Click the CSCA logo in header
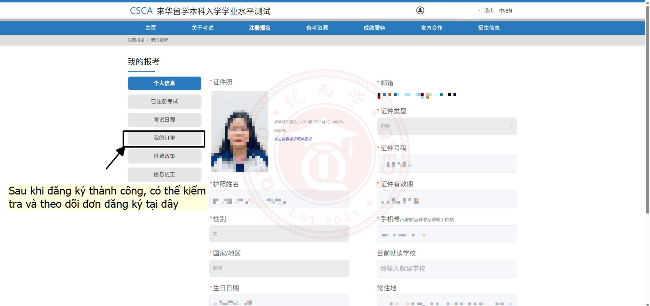Viewport: 650px width, 306px height. [x=141, y=11]
